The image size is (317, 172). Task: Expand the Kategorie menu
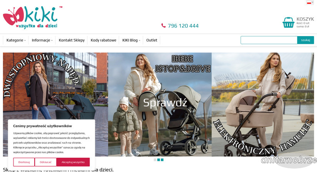[16, 40]
